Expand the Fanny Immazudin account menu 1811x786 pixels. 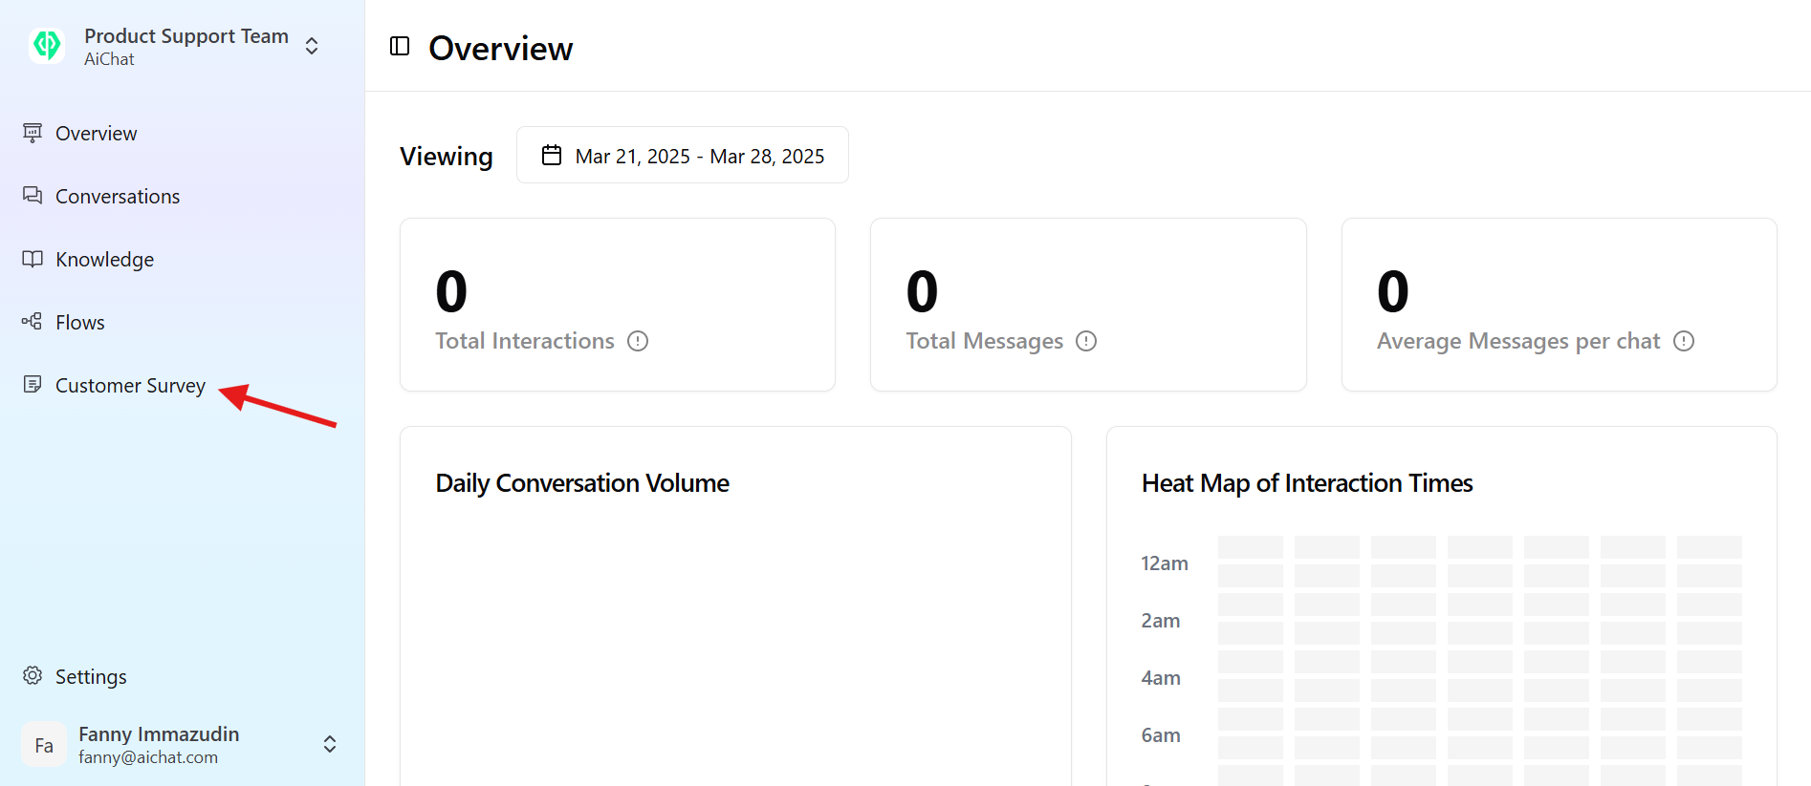click(329, 744)
